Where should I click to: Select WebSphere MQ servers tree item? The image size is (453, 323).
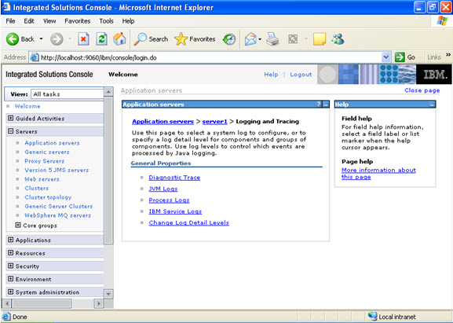pos(58,215)
